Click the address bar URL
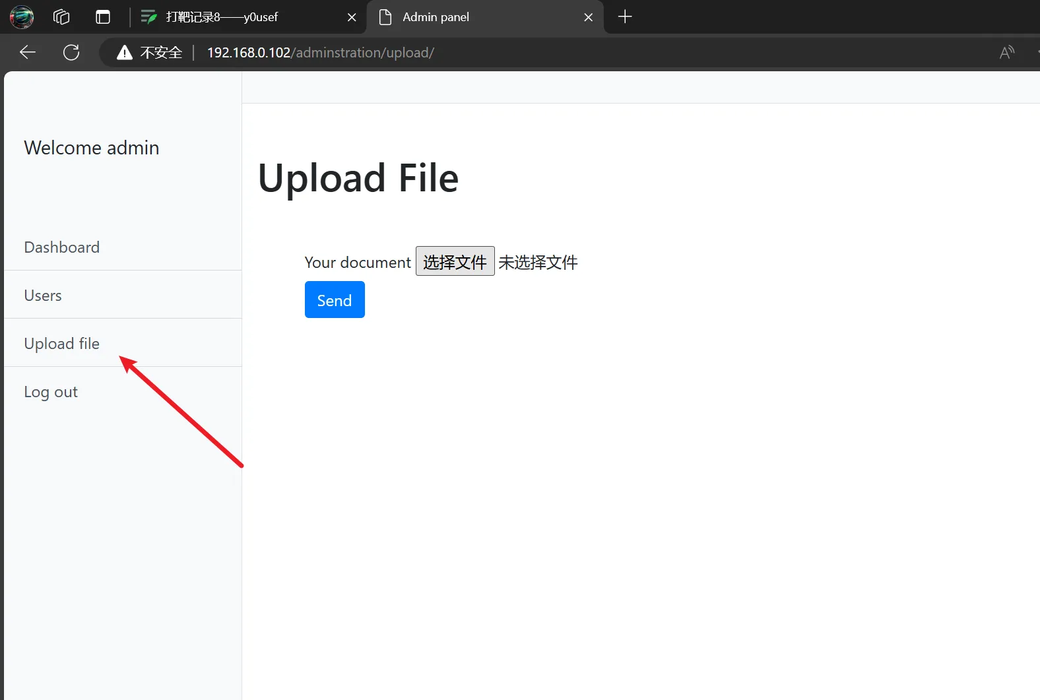The width and height of the screenshot is (1040, 700). pyautogui.click(x=321, y=53)
